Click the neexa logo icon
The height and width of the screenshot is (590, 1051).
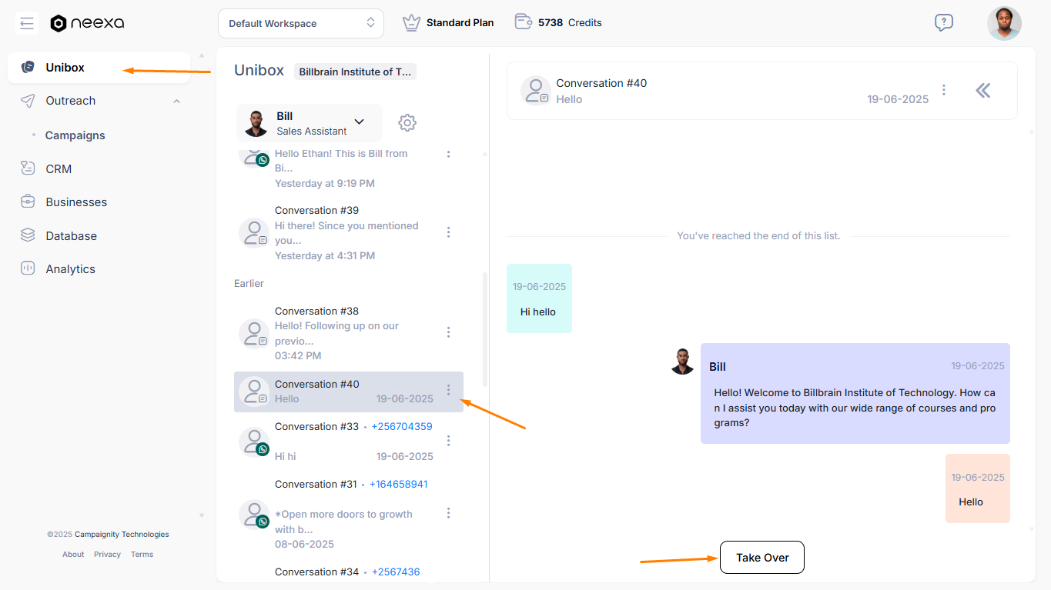tap(59, 23)
